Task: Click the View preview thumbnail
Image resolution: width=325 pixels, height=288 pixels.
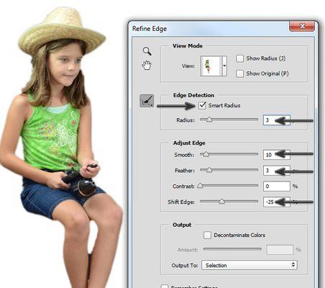Action: (211, 66)
